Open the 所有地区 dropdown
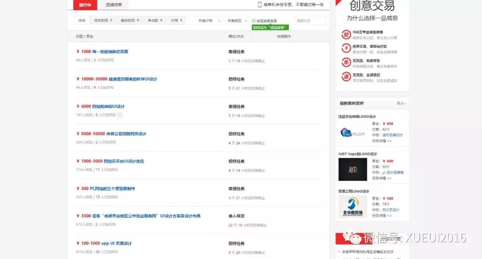The image size is (482, 259). 237,20
